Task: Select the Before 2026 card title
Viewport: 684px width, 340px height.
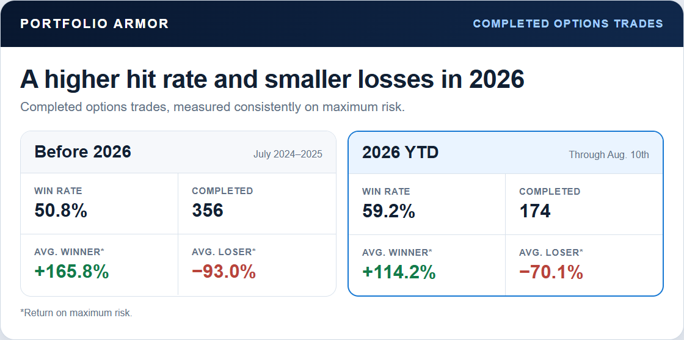Action: point(82,152)
